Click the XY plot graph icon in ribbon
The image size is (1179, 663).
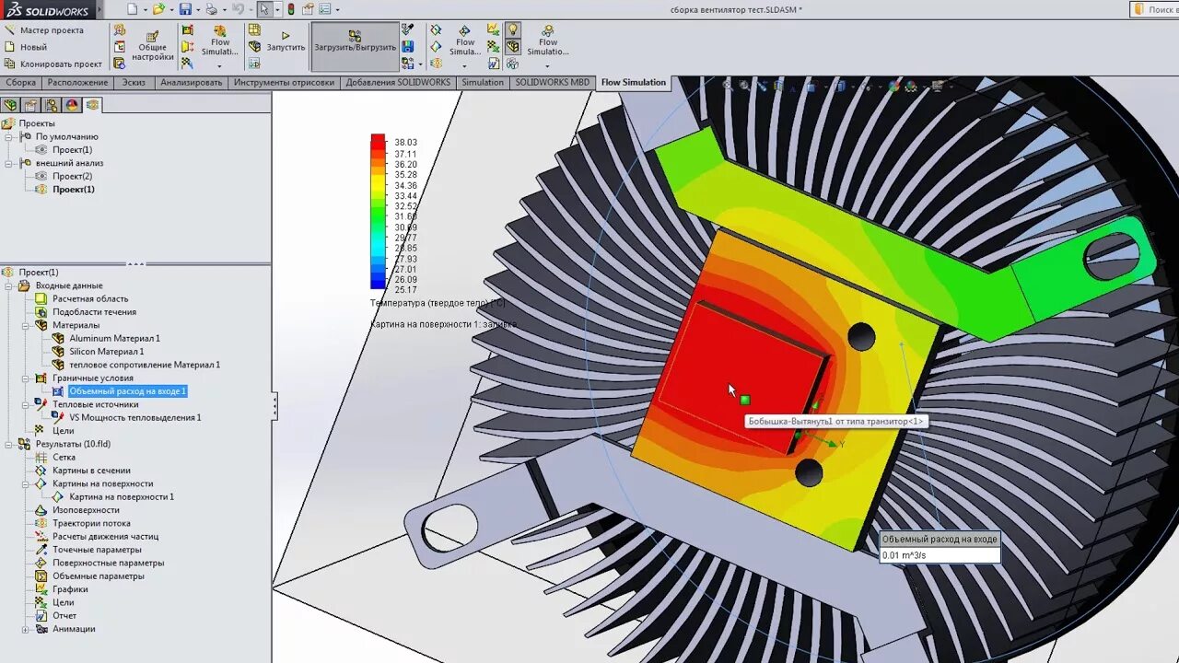(493, 29)
